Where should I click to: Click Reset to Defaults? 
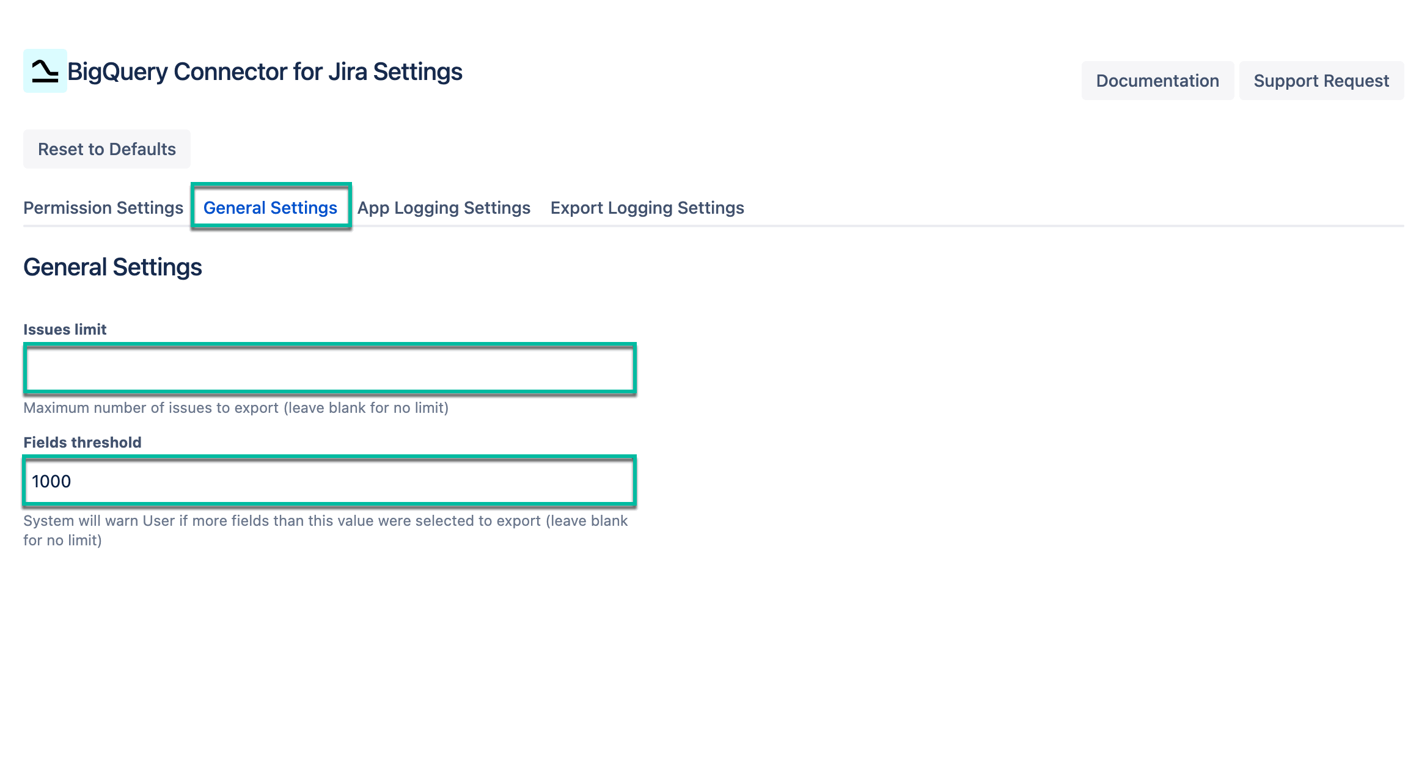[x=106, y=148]
